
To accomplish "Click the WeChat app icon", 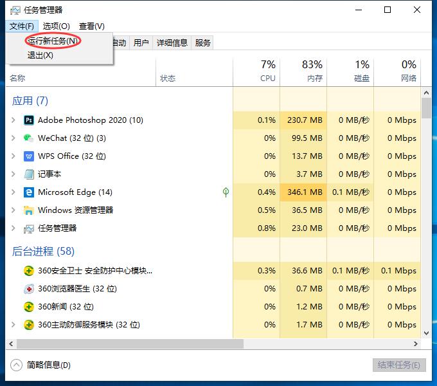I will pos(29,138).
